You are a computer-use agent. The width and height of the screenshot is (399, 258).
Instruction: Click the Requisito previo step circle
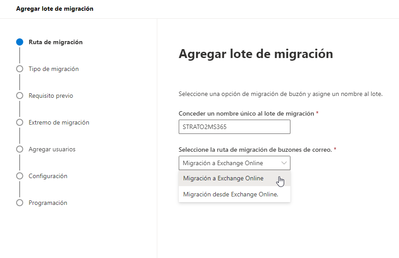point(19,96)
